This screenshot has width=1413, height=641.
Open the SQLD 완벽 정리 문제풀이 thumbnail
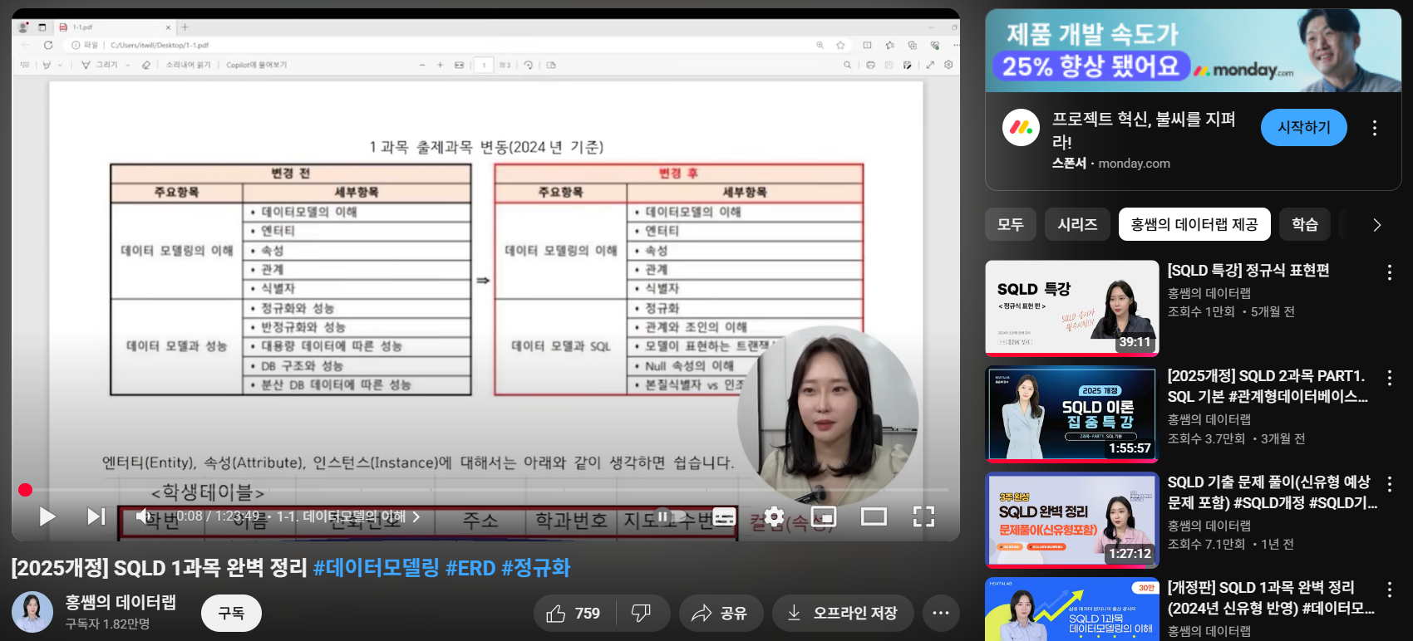1072,520
